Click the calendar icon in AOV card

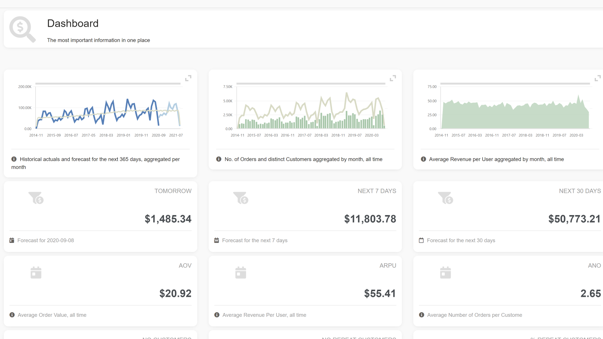[x=36, y=272]
